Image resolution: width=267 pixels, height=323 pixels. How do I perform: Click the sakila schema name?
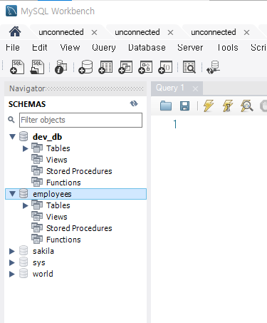click(x=43, y=251)
